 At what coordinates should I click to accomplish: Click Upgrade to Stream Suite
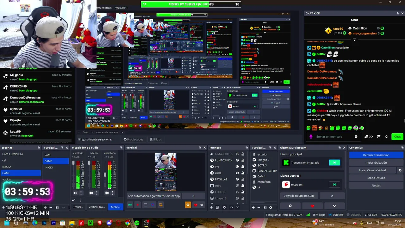tap(299, 196)
